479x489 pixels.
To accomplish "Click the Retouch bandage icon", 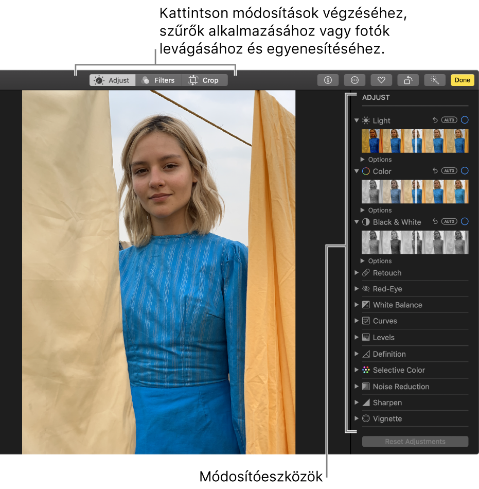I will coord(366,273).
